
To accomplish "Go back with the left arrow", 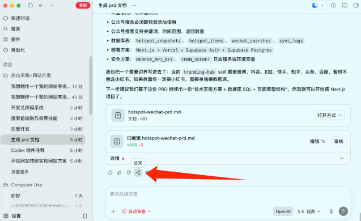I will [x=41, y=5].
